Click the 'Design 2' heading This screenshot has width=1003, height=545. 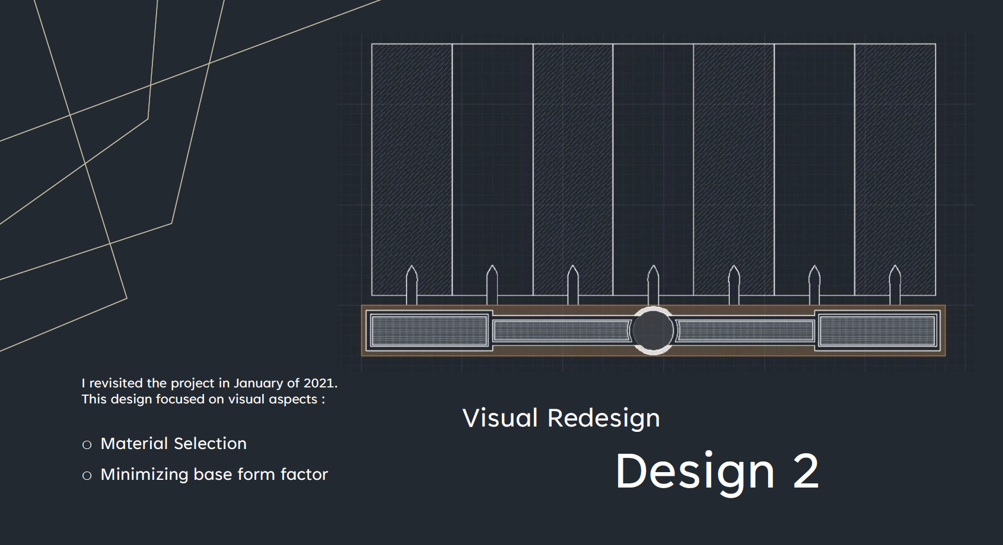pos(717,472)
